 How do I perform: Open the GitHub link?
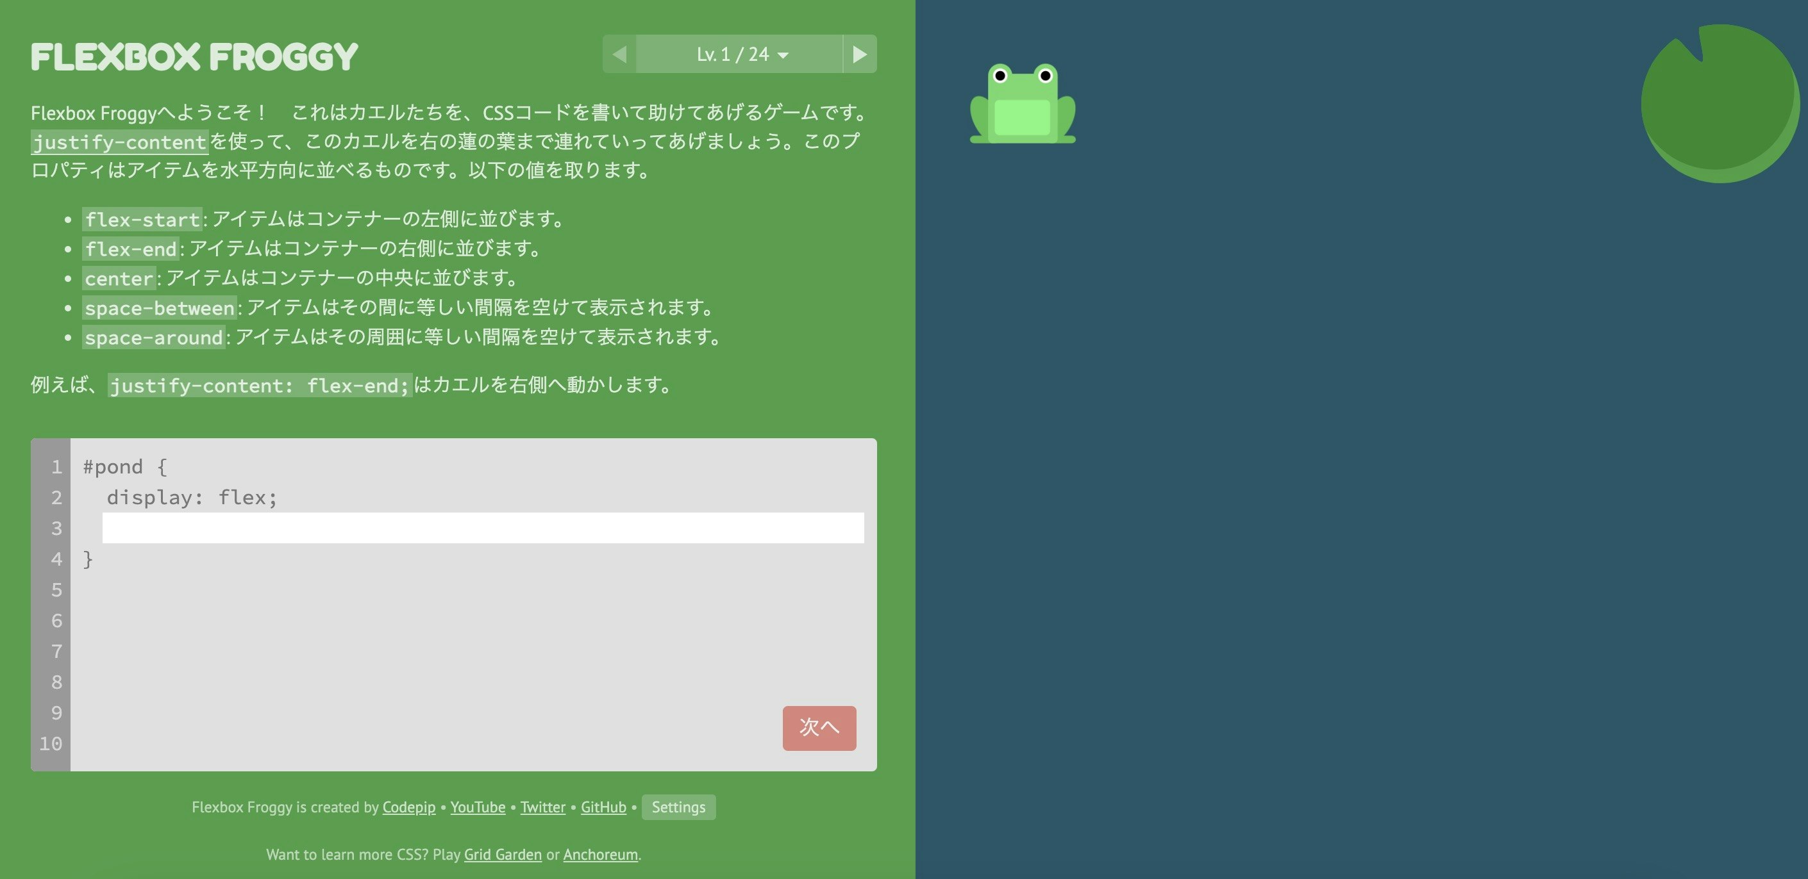coord(603,807)
